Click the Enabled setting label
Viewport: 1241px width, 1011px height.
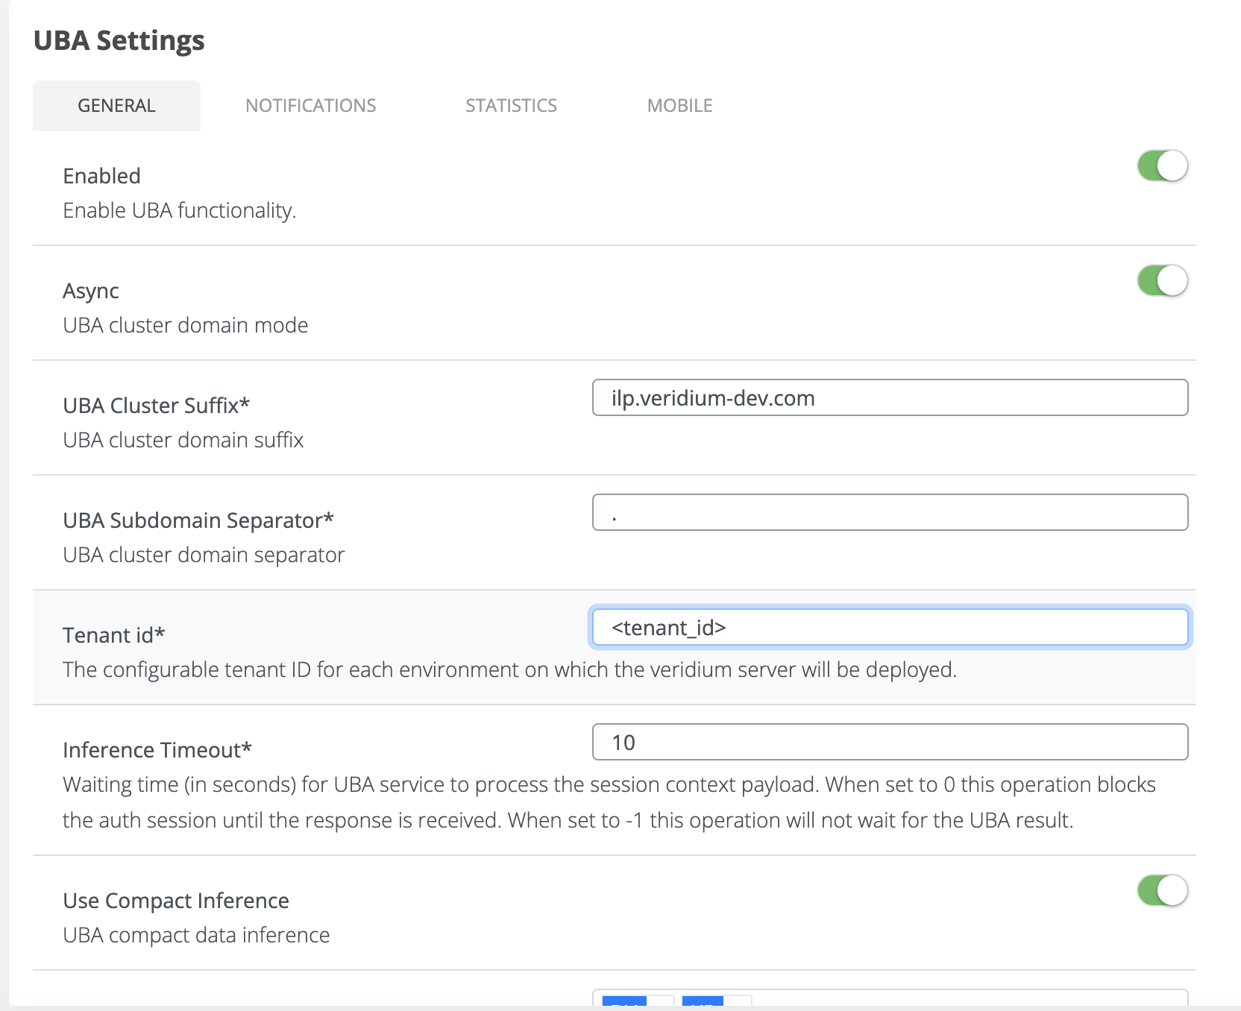102,176
